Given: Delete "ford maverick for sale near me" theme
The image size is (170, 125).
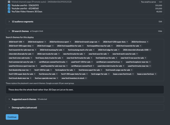Looking at the screenshot, I should point(36,50).
